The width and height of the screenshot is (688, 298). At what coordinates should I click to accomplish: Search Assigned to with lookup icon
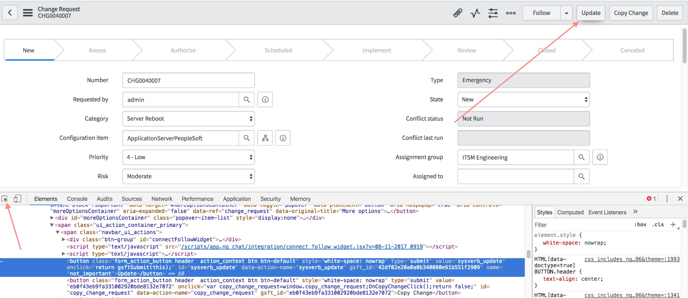pos(582,176)
